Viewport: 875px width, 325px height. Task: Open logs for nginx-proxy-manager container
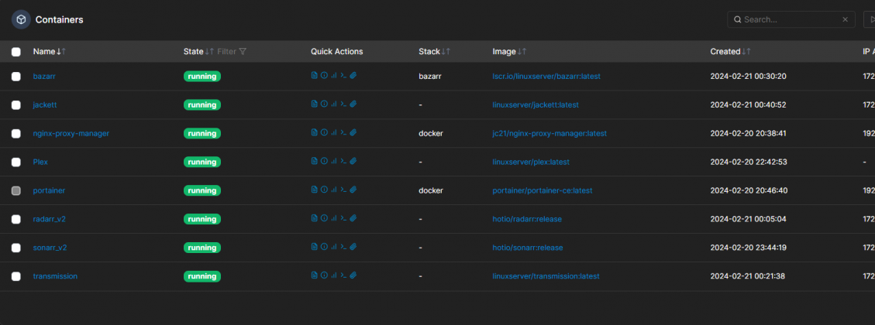[314, 132]
